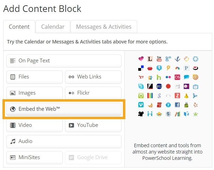Click the Facebook logo icon
Viewport: 214px width, 170px height.
(177, 104)
